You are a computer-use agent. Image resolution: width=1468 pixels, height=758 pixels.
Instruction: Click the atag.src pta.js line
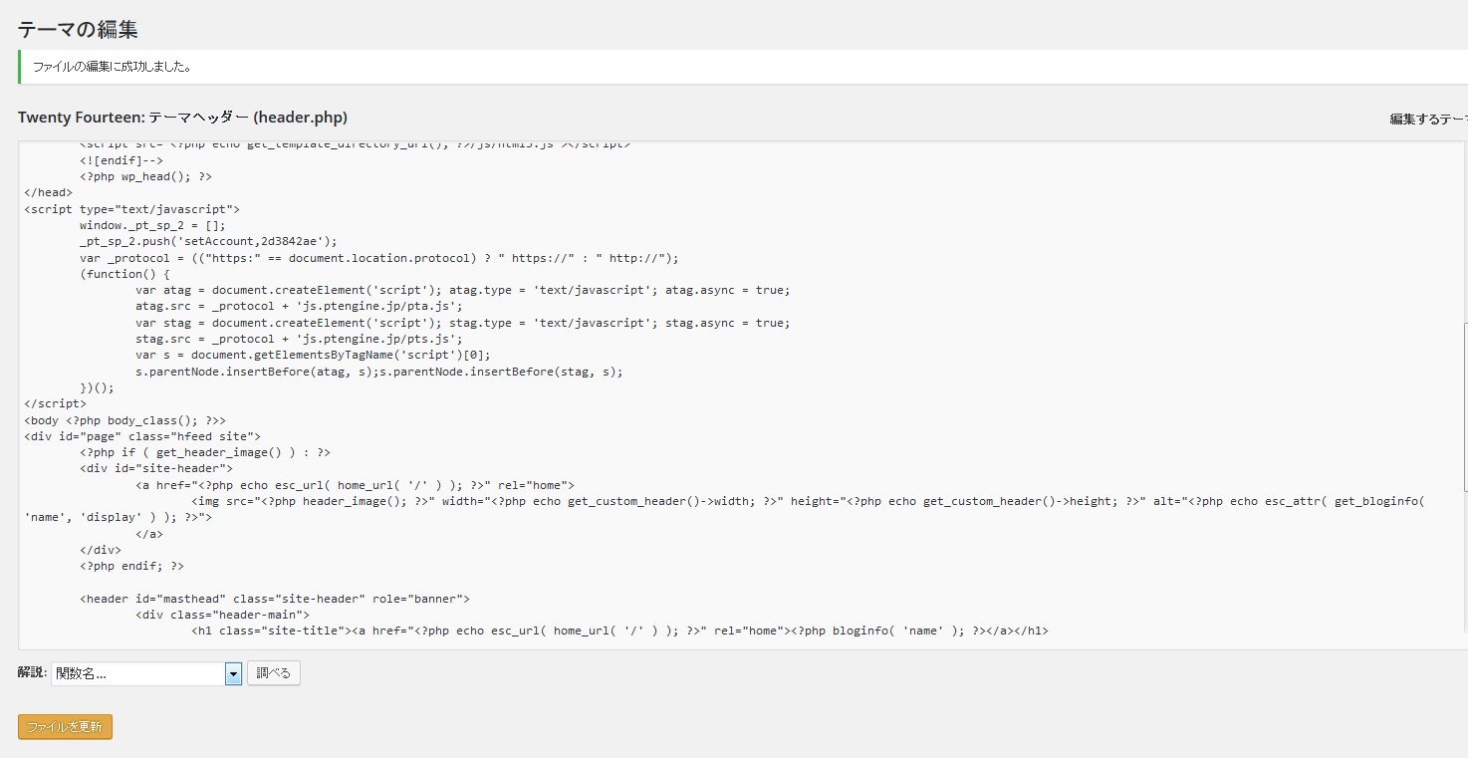(x=299, y=307)
